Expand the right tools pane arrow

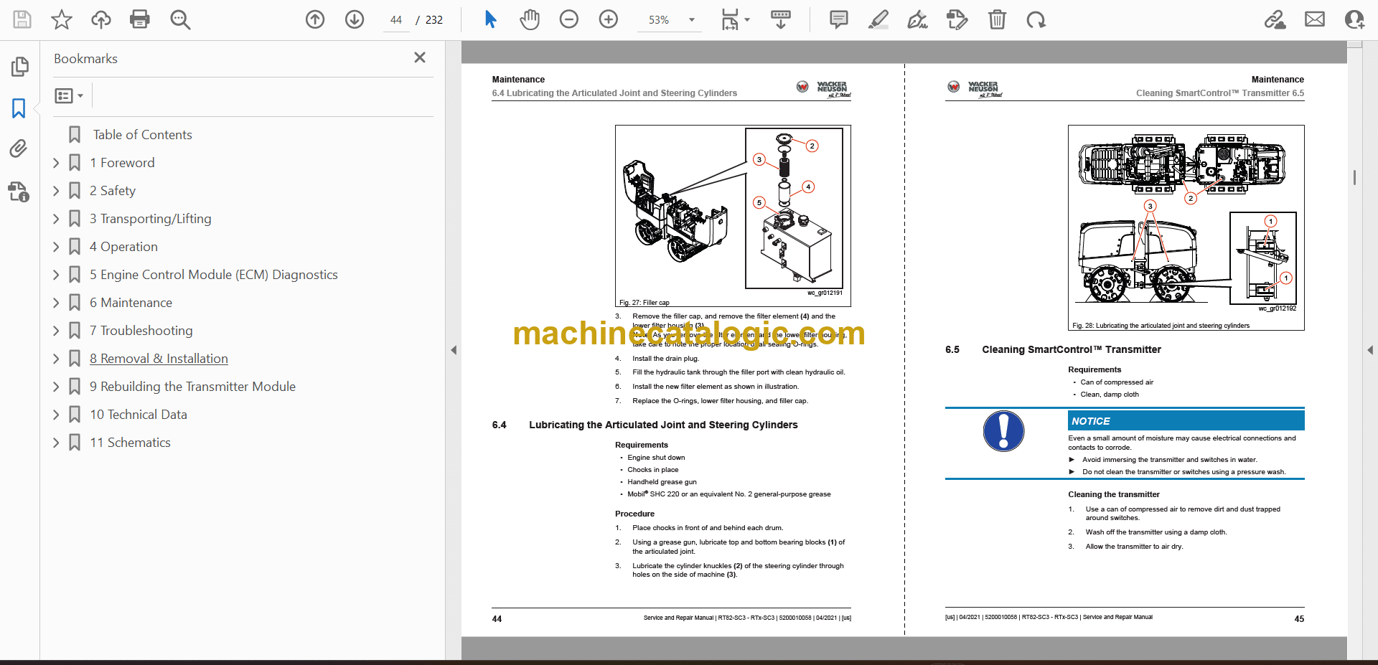[x=1370, y=350]
